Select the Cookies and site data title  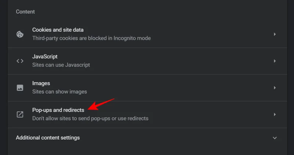[58, 30]
